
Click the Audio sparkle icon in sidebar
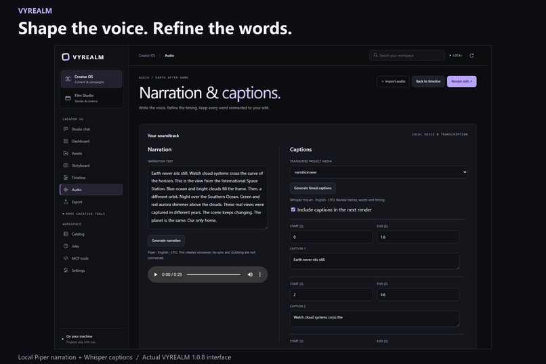point(66,190)
